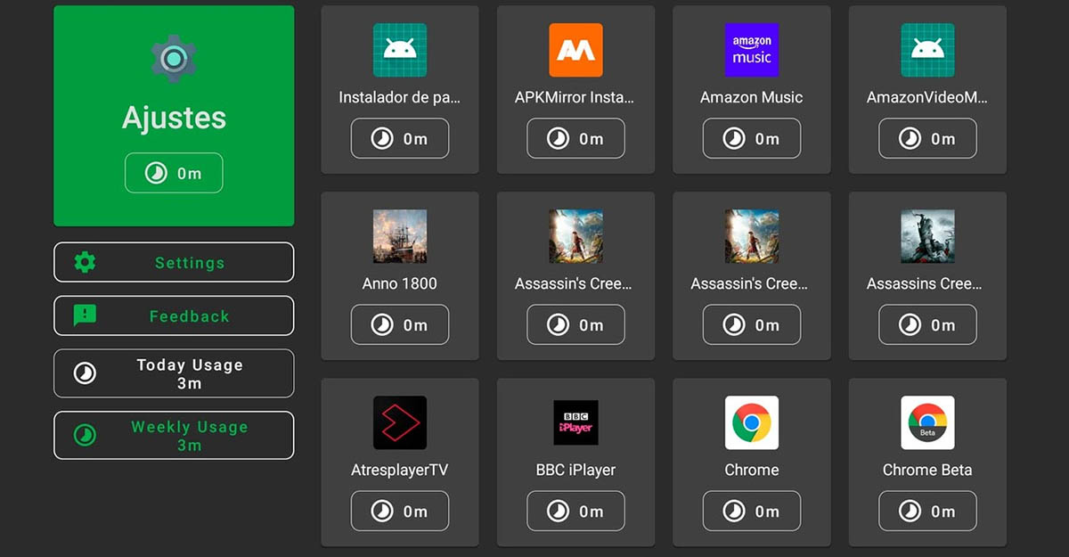The image size is (1069, 557).
Task: Click the 0m timer on Ajustes card
Action: click(174, 173)
